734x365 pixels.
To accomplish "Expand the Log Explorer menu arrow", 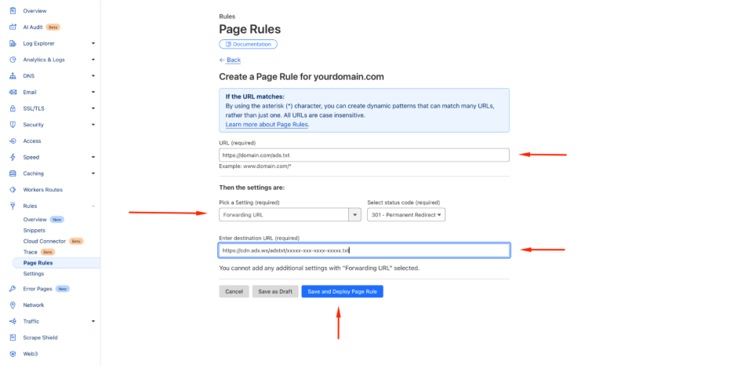I will [93, 43].
